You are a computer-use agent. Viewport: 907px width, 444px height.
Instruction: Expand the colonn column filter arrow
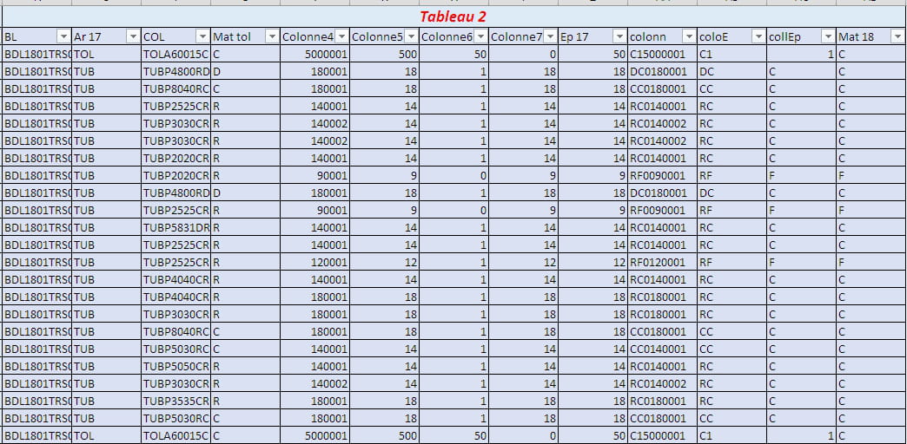[688, 36]
